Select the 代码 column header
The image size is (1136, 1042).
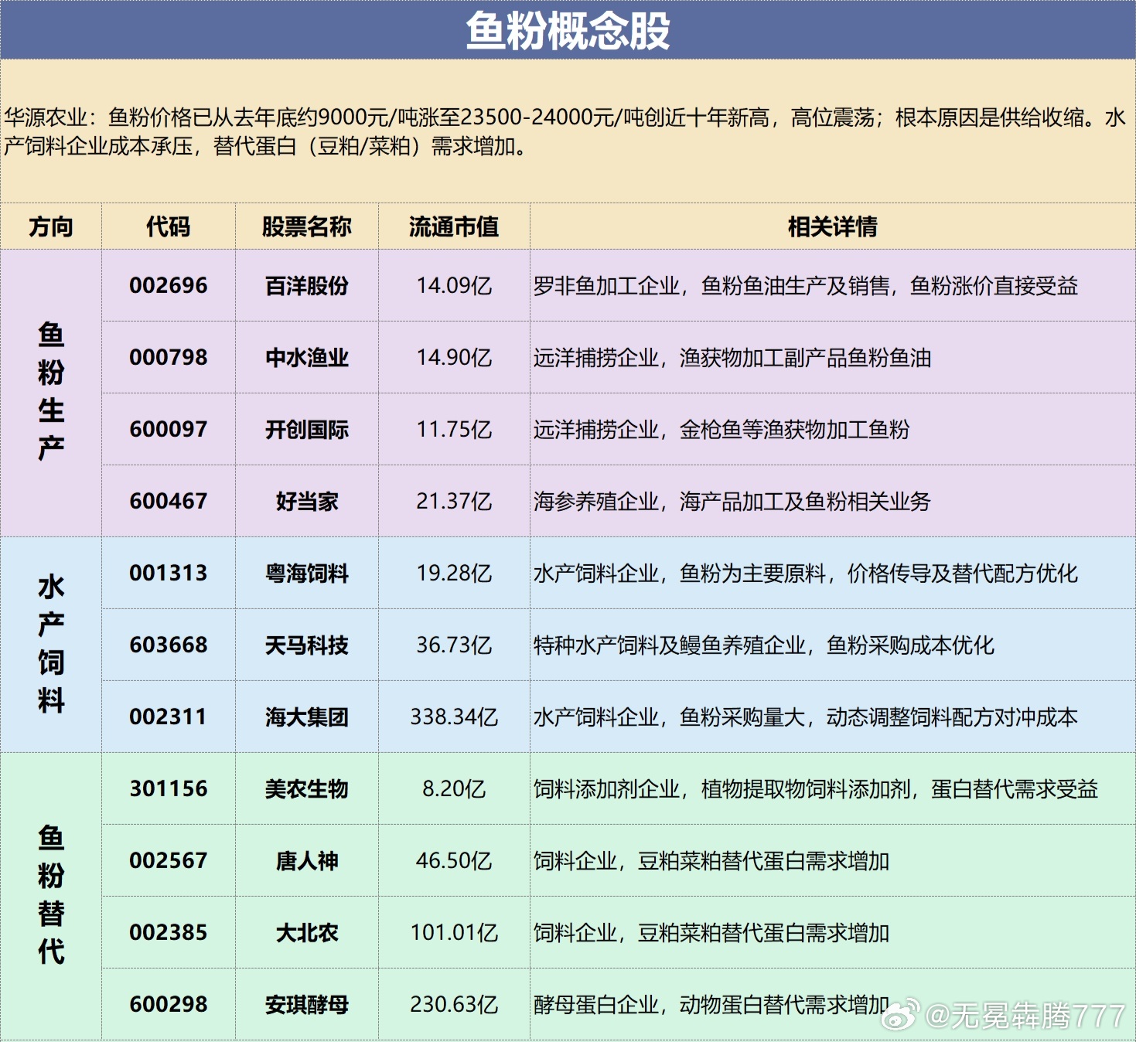169,226
